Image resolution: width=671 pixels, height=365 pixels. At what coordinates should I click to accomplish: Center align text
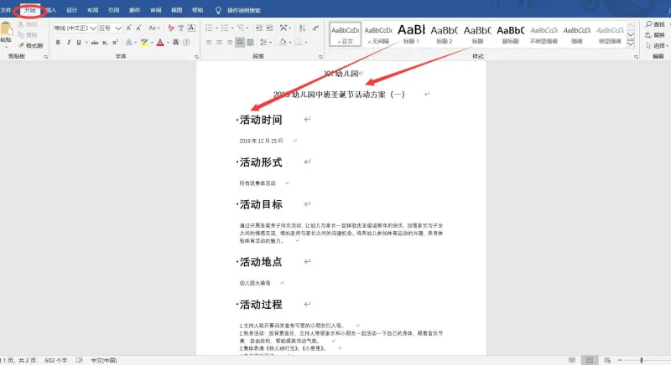click(219, 42)
